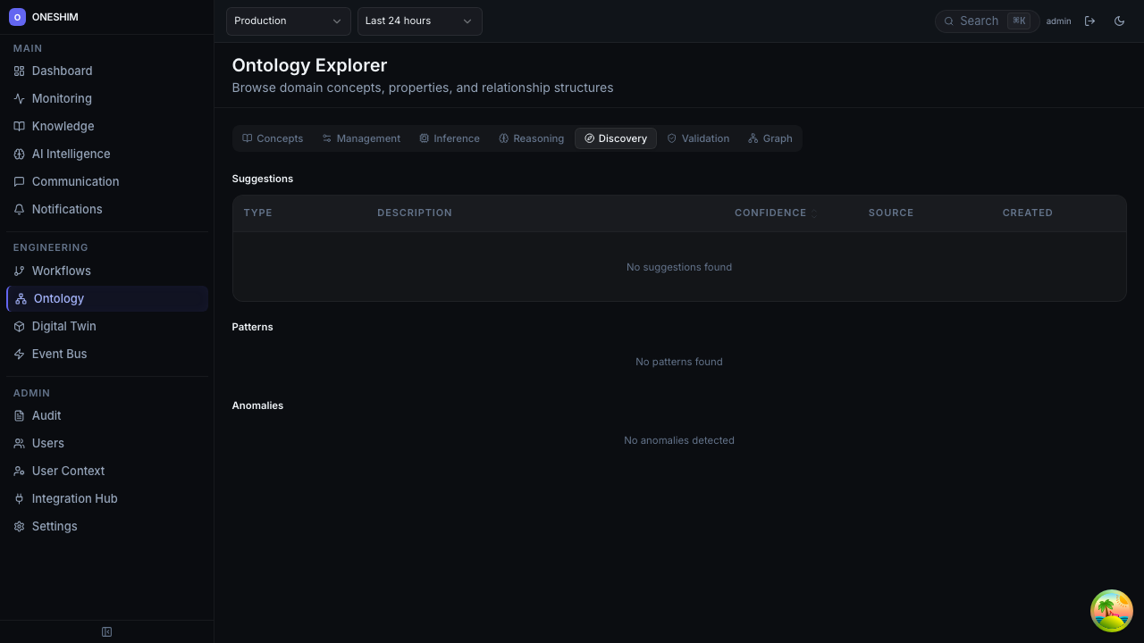Open the Integration Hub page
This screenshot has width=1144, height=643.
point(74,498)
